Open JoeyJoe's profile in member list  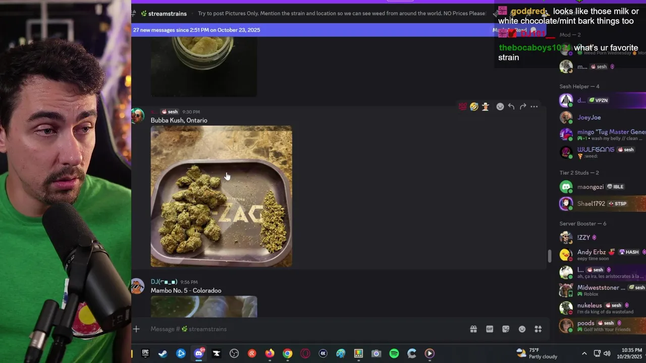point(602,117)
